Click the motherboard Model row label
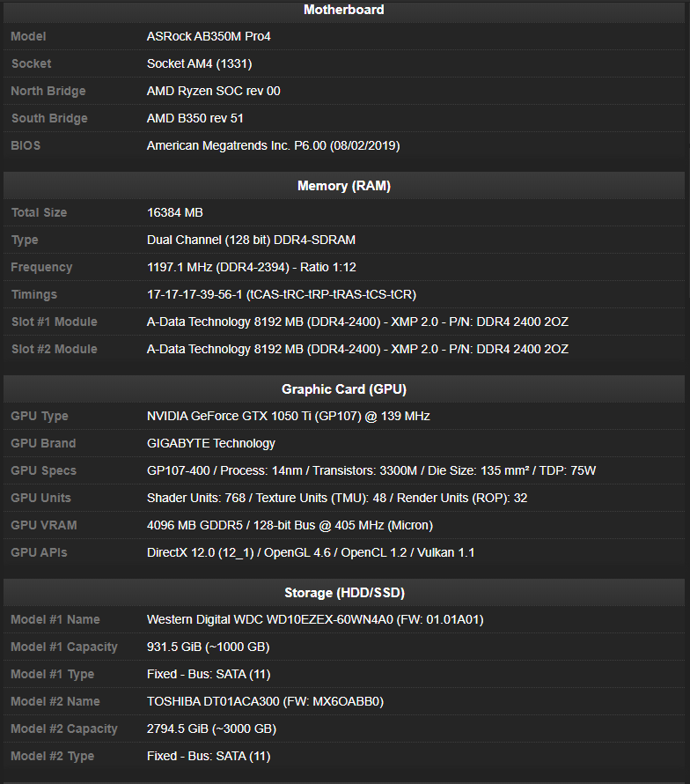Screen dimensions: 690x784 [x=28, y=36]
